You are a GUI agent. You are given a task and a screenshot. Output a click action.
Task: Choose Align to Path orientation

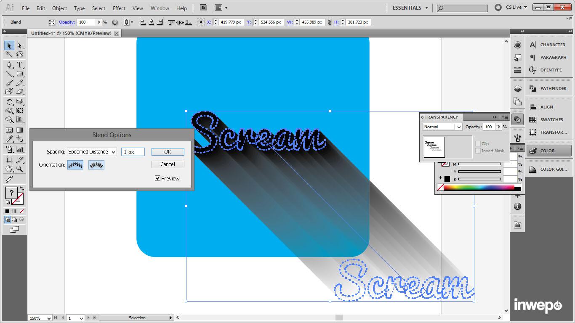[96, 165]
